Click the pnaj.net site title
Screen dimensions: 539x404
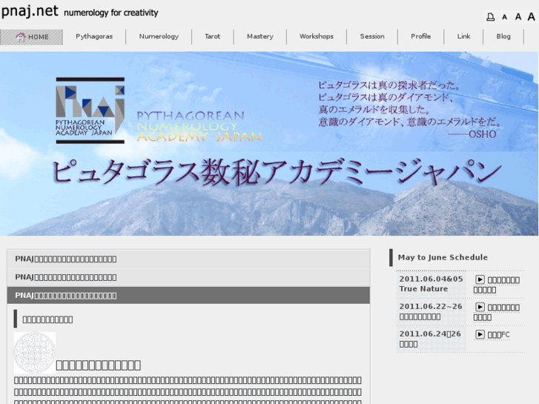(30, 11)
